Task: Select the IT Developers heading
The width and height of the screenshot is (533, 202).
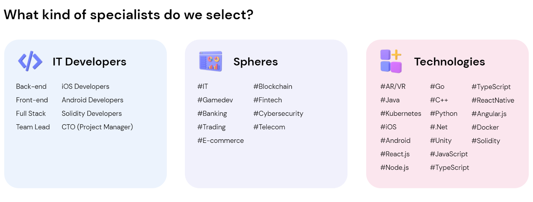Action: [89, 62]
